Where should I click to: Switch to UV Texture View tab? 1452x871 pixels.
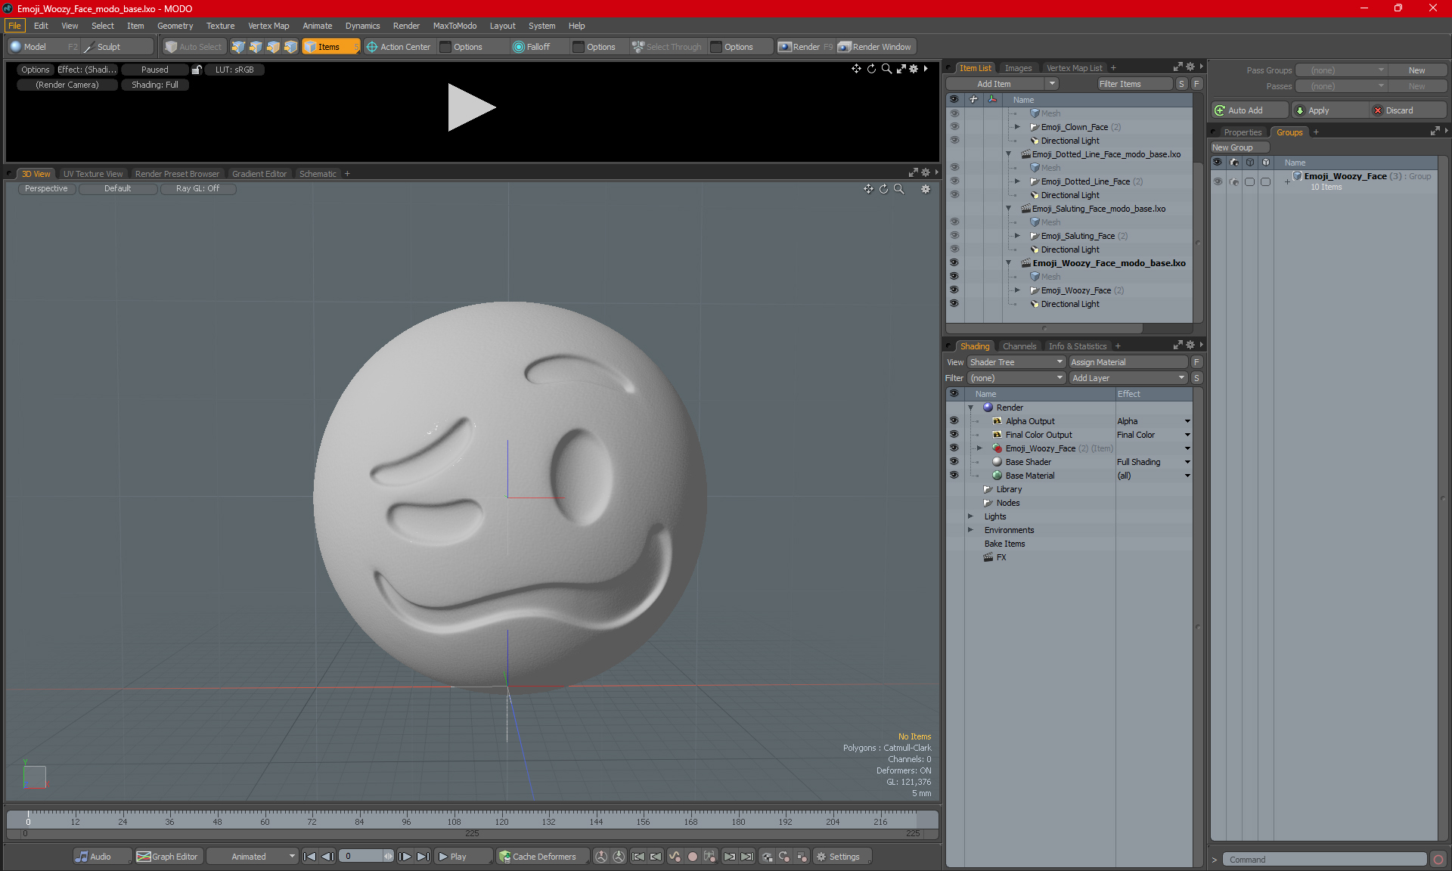pos(93,174)
